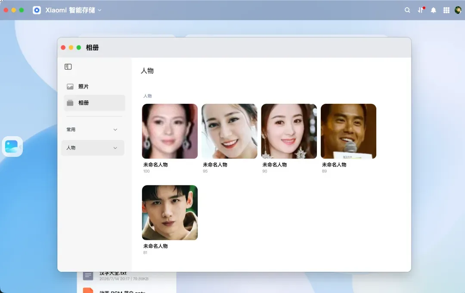The width and height of the screenshot is (465, 293).
Task: Expand the 常用 section chevron
Action: tap(115, 130)
